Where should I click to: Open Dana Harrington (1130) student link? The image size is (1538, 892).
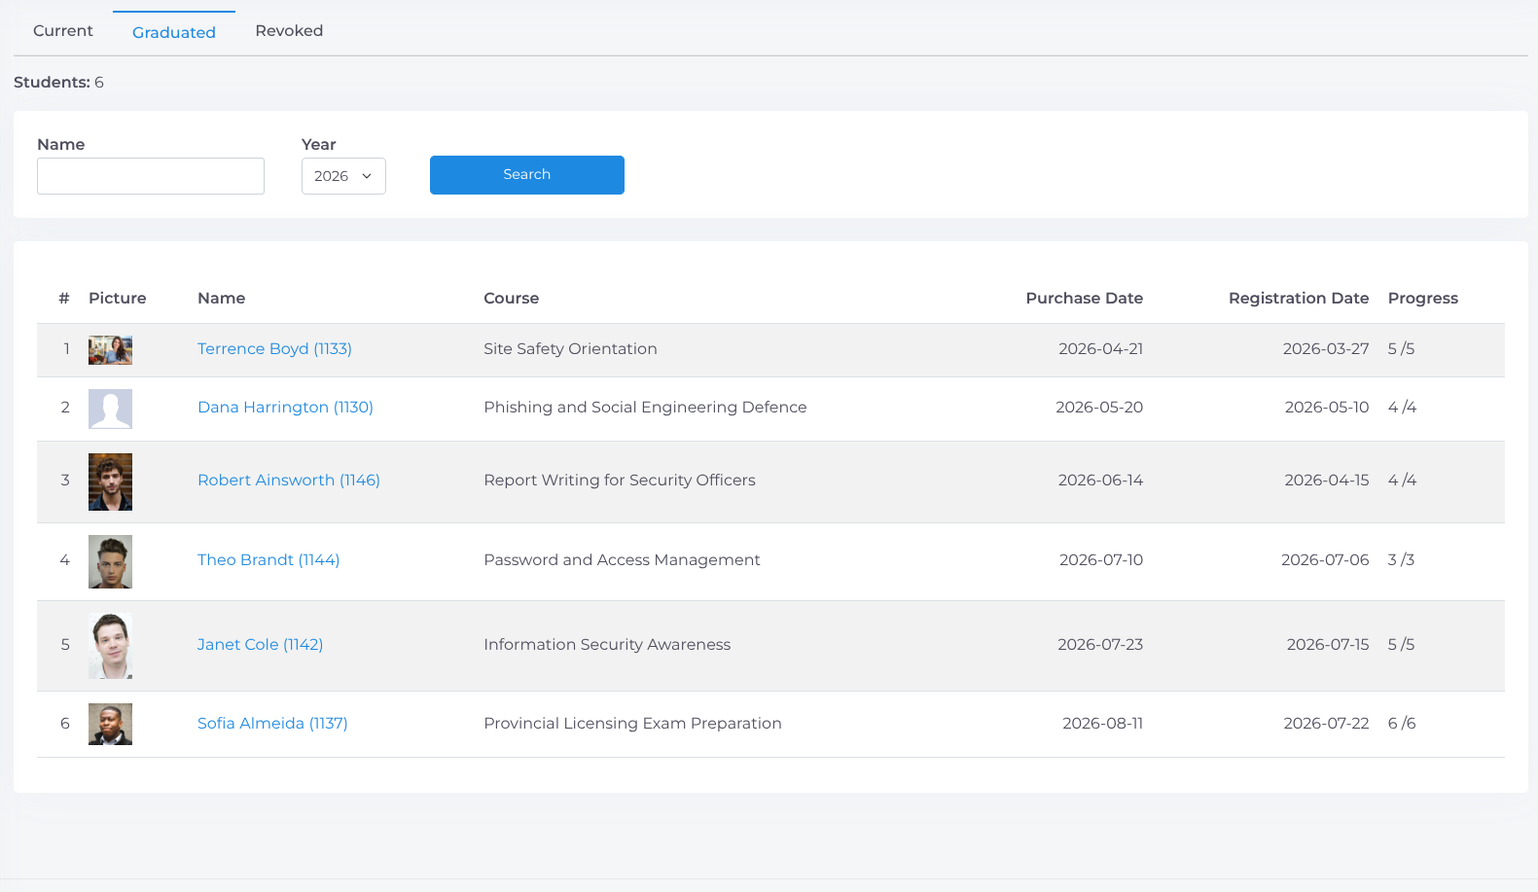pos(285,407)
